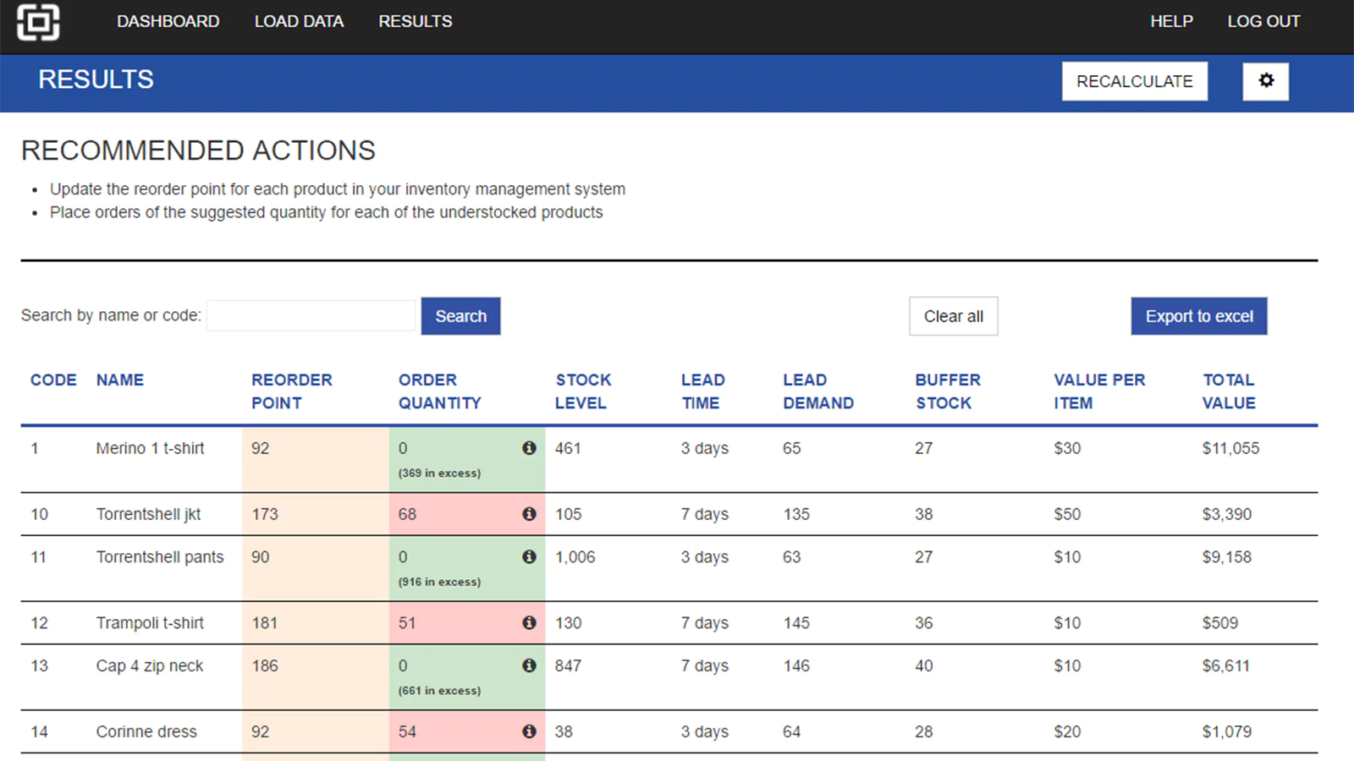Sort by the Reorder Point column header
This screenshot has height=761, width=1354.
click(x=291, y=391)
